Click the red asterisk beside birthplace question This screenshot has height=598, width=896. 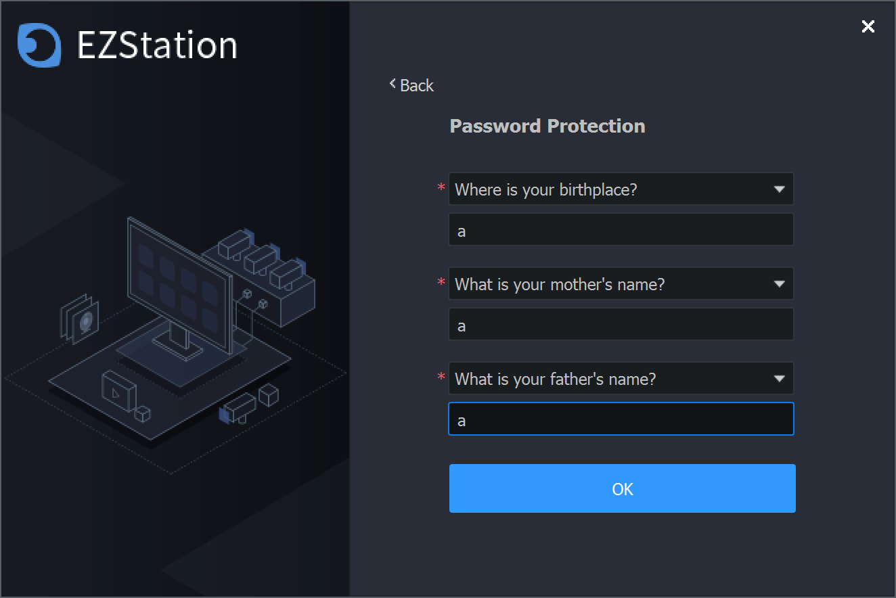[441, 188]
